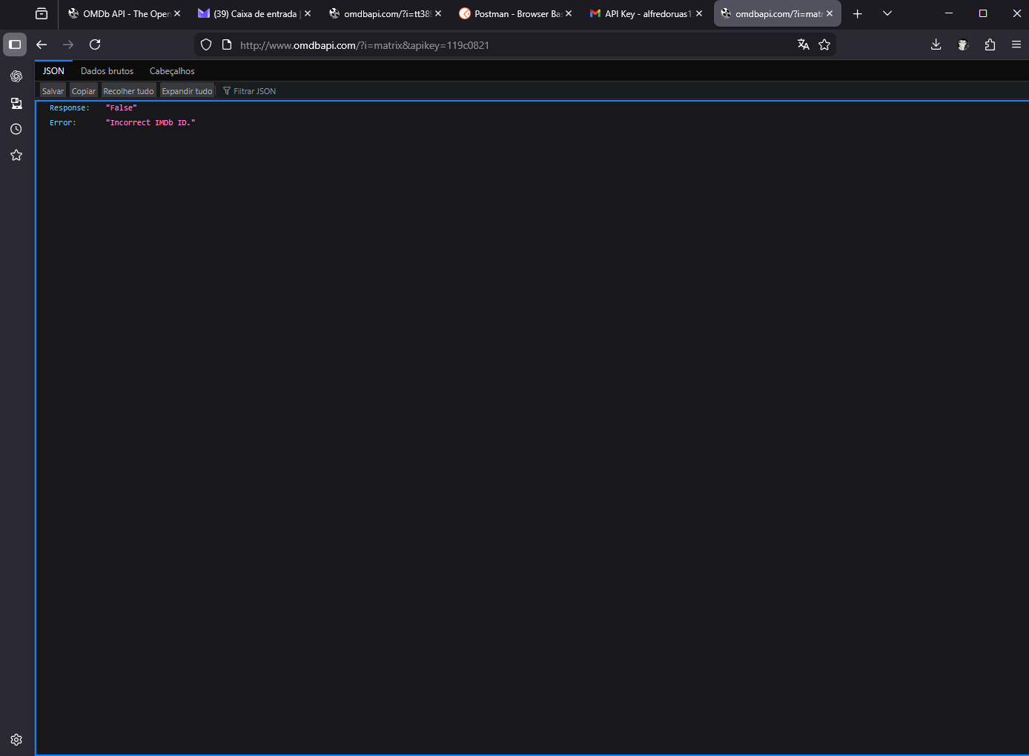
Task: Close the API Key - alfredoruas tab
Action: 699,13
